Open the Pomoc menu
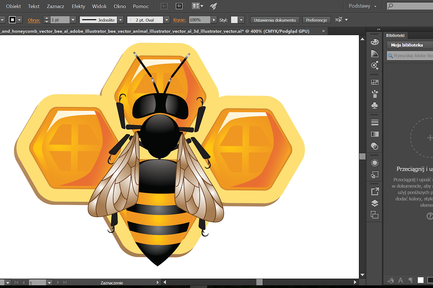The height and width of the screenshot is (288, 433). pos(141,6)
